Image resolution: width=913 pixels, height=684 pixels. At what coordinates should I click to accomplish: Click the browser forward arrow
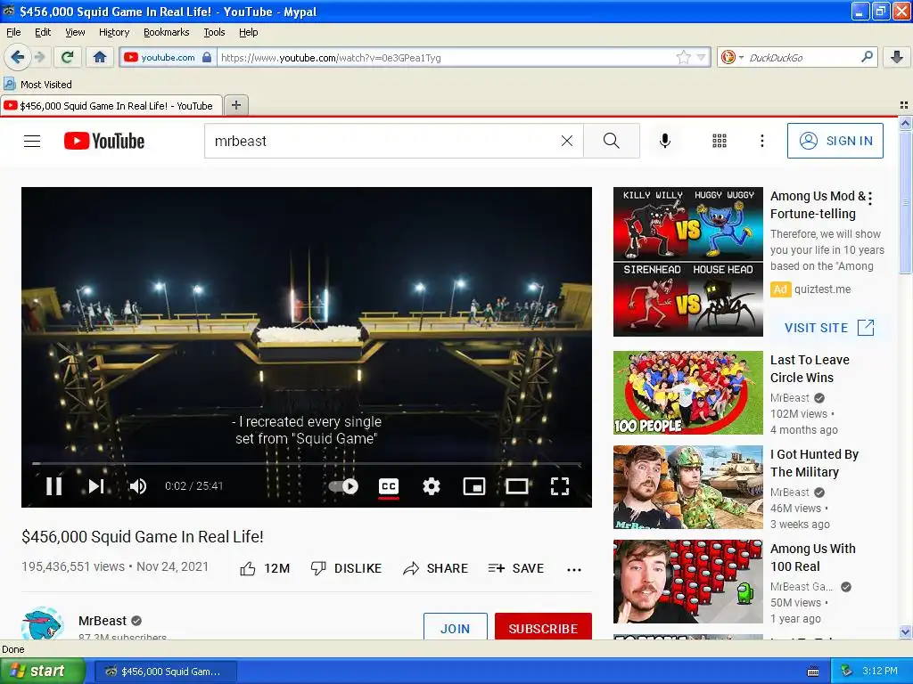pyautogui.click(x=39, y=57)
